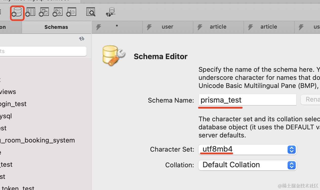320x190 pixels.
Task: Switch to the user query tab
Action: point(167,27)
